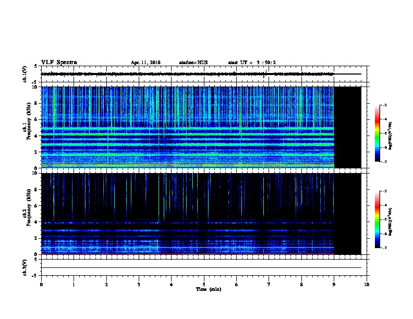Click the "0" tick on the time axis

[41, 285]
